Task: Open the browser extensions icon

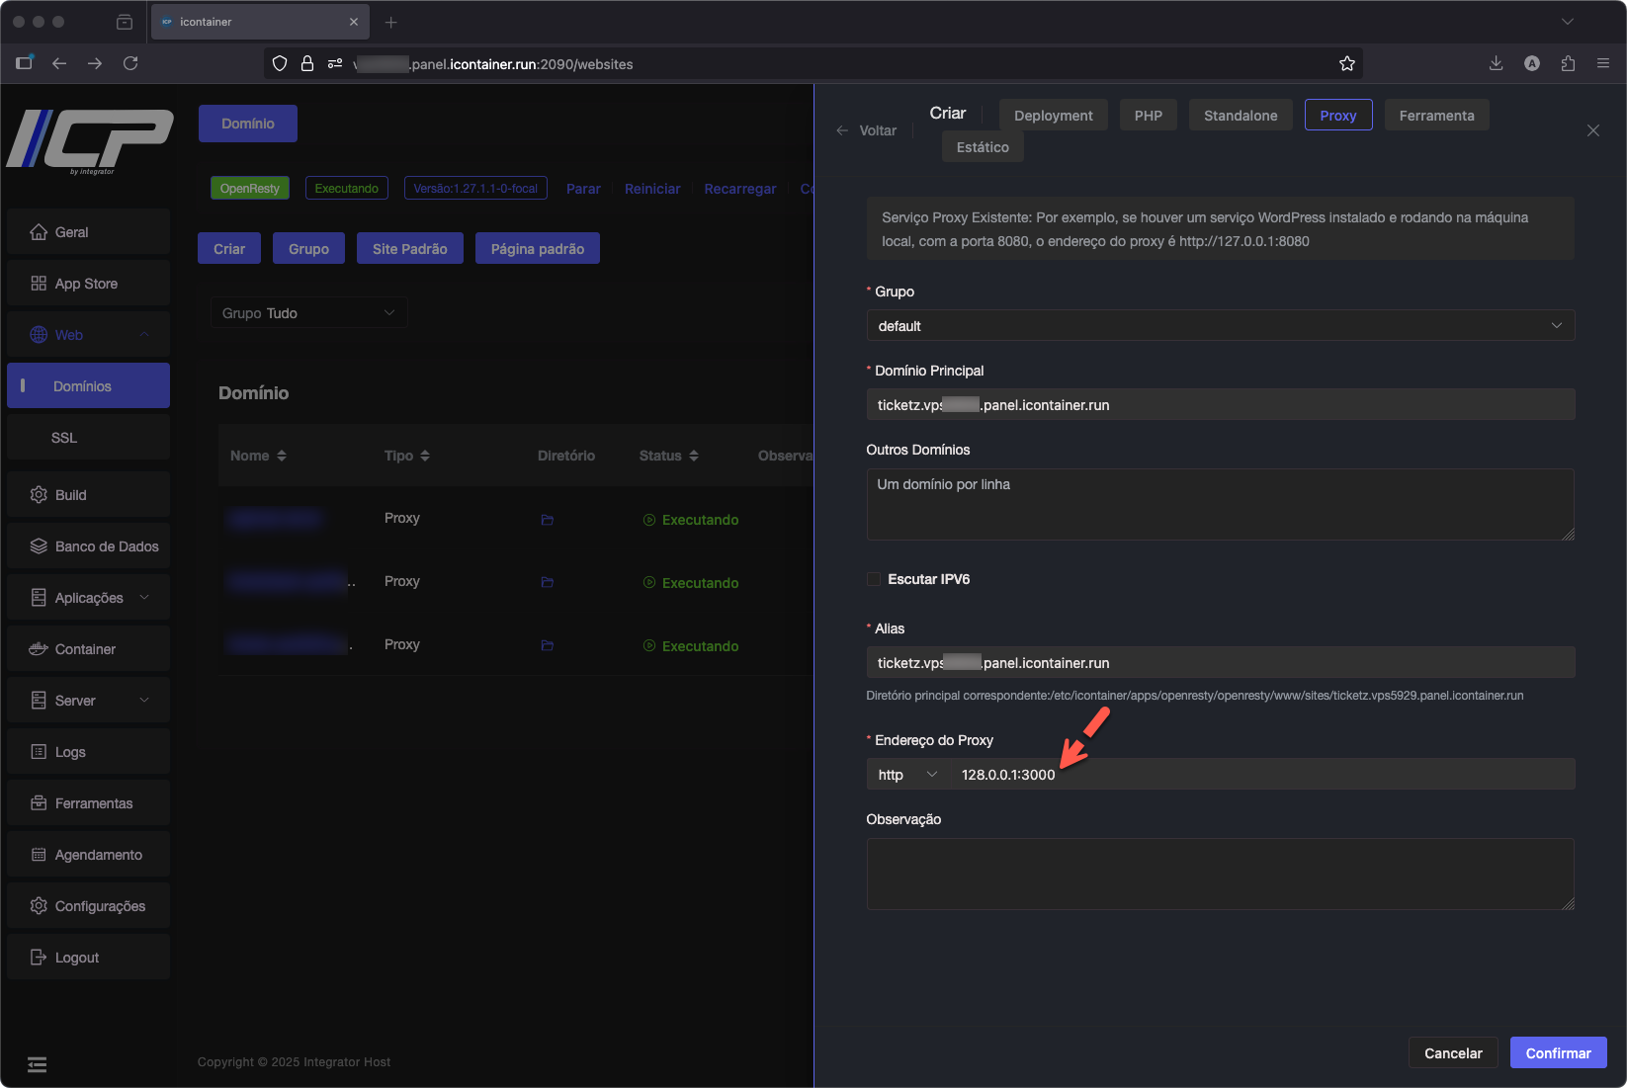Action: (x=1568, y=63)
